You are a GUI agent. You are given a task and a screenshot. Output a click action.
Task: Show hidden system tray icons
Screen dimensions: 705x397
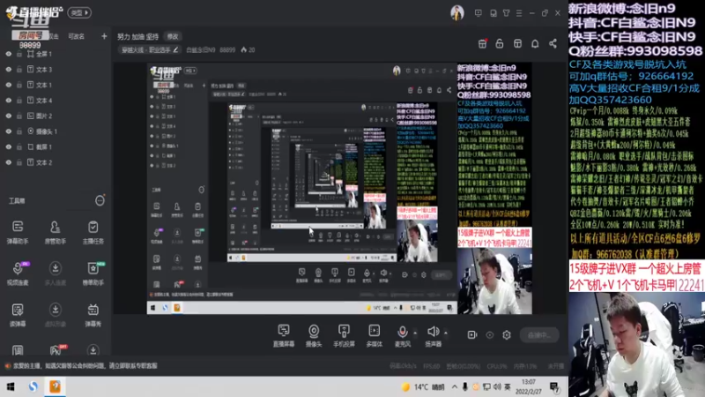pyautogui.click(x=455, y=386)
